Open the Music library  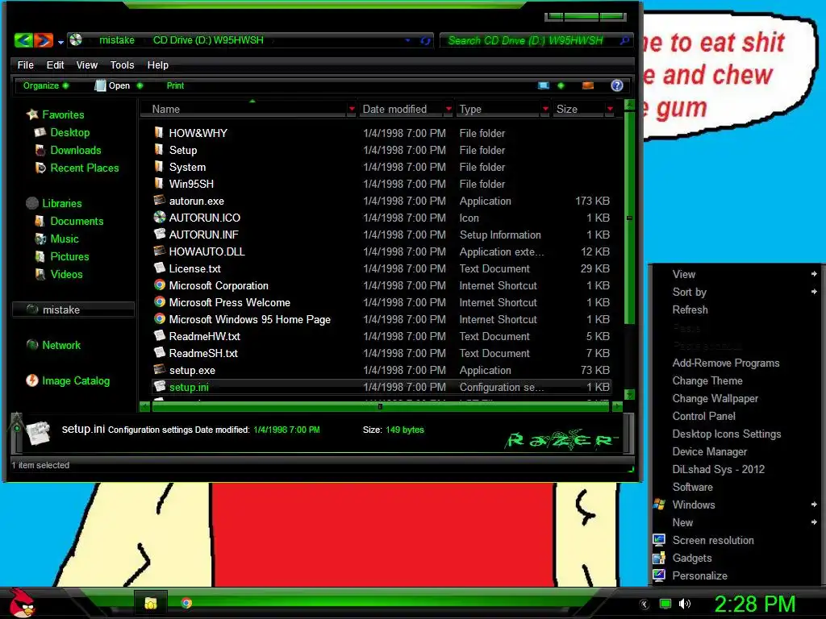click(65, 239)
